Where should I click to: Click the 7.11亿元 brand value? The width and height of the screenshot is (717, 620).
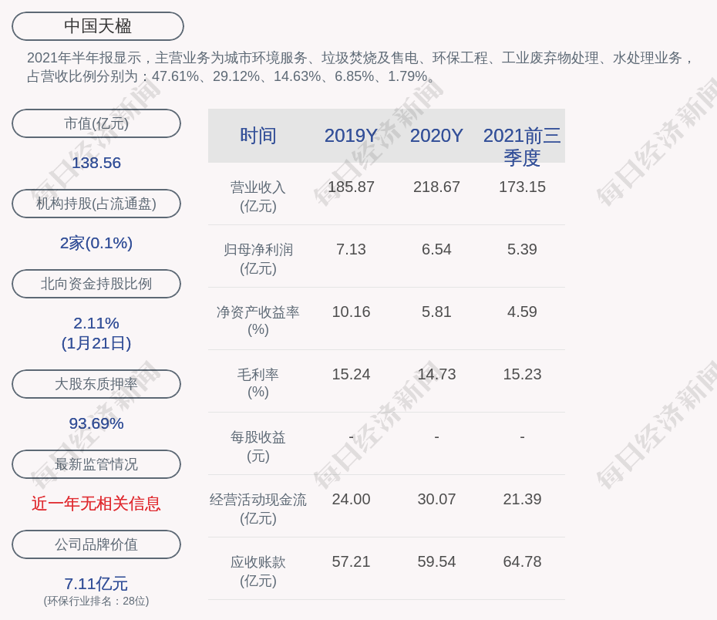pyautogui.click(x=96, y=584)
